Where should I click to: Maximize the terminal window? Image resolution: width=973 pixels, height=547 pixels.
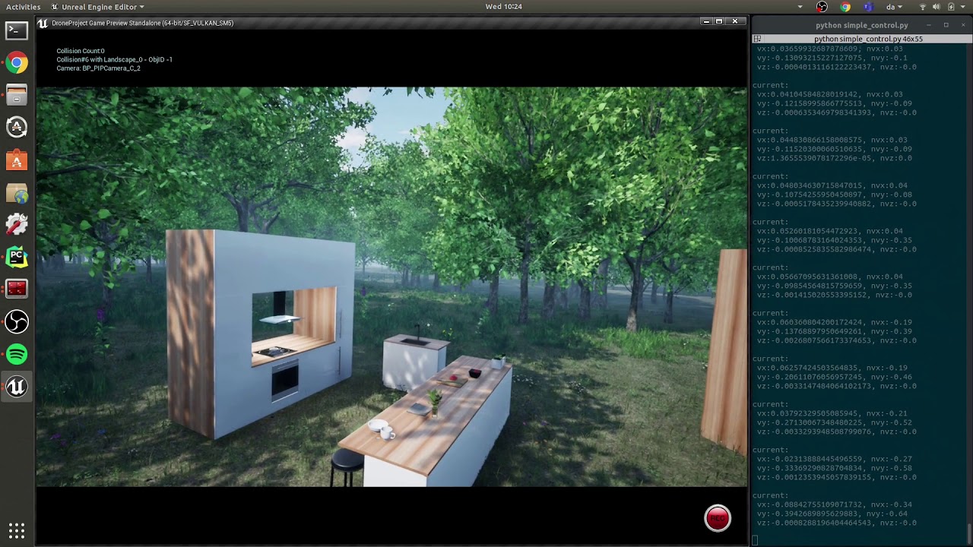946,25
